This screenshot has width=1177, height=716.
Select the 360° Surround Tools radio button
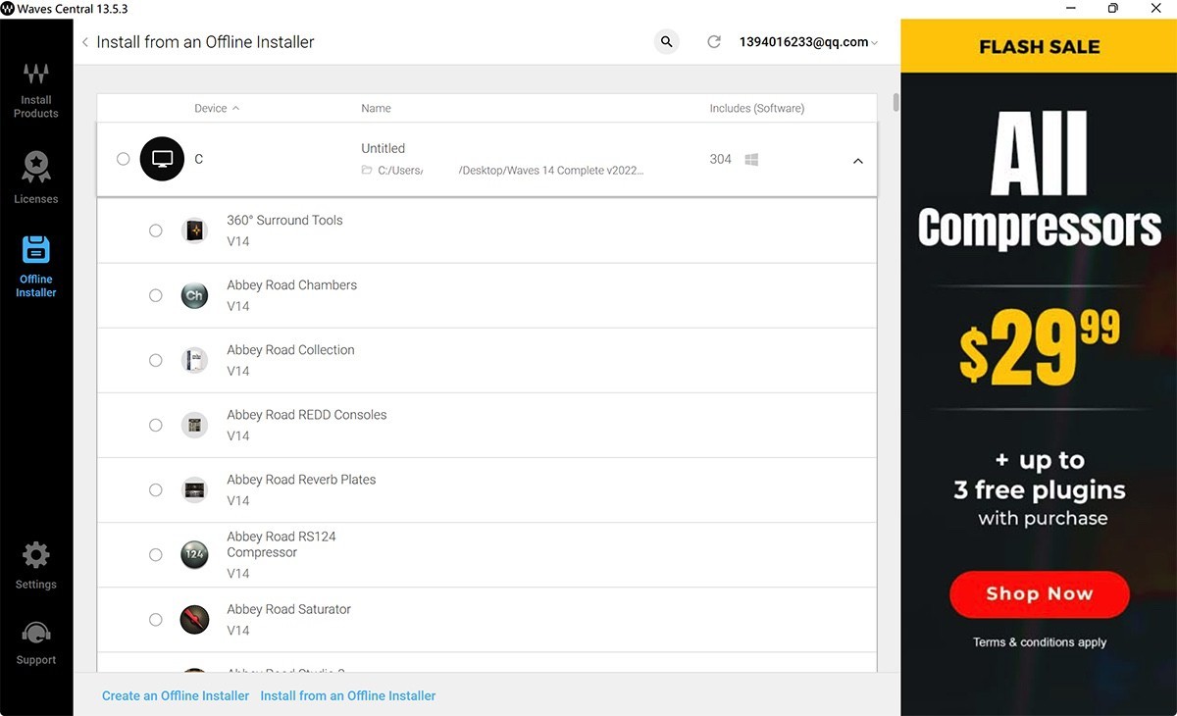156,230
